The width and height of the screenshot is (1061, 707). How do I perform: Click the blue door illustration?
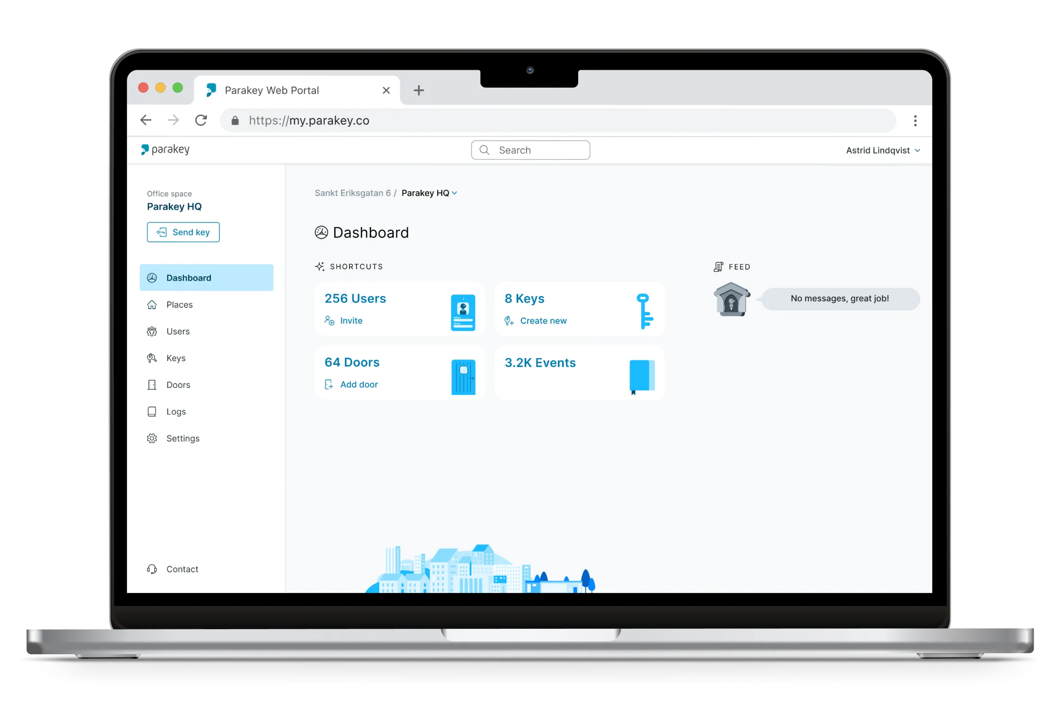pos(463,377)
